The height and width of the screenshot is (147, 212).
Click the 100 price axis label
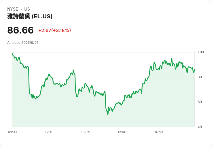point(201,52)
